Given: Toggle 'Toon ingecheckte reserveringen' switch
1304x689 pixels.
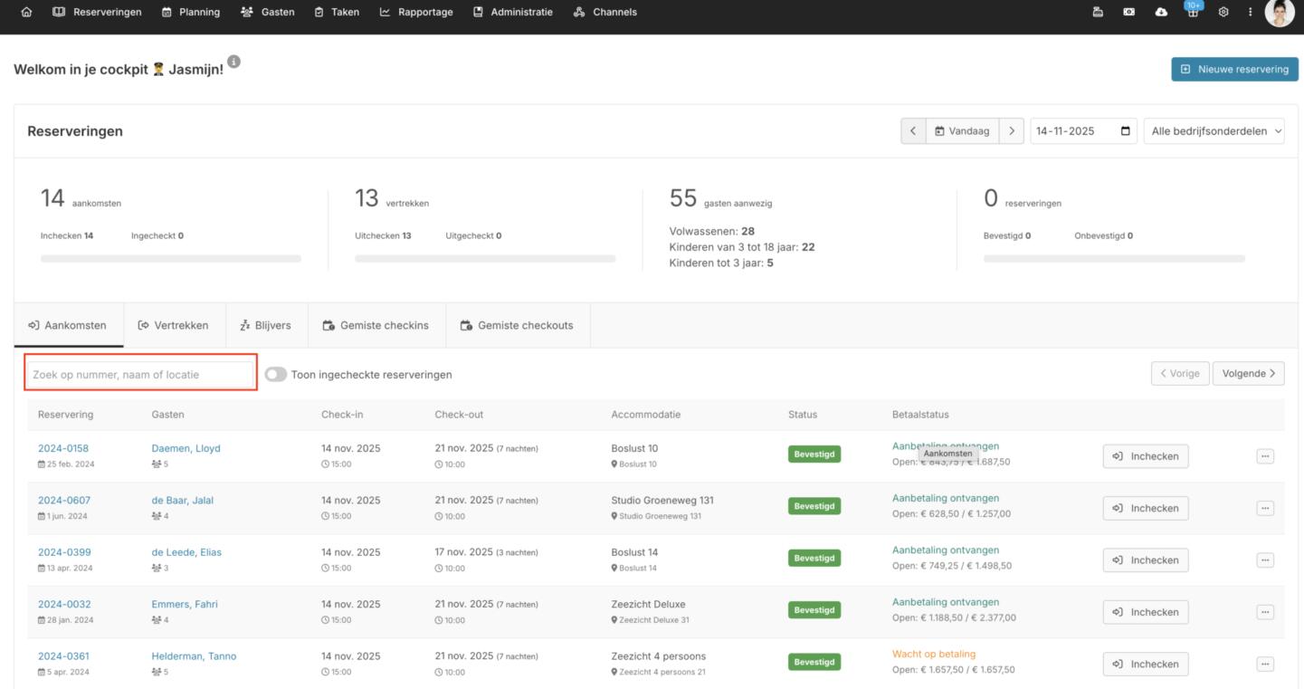Looking at the screenshot, I should click(x=276, y=375).
